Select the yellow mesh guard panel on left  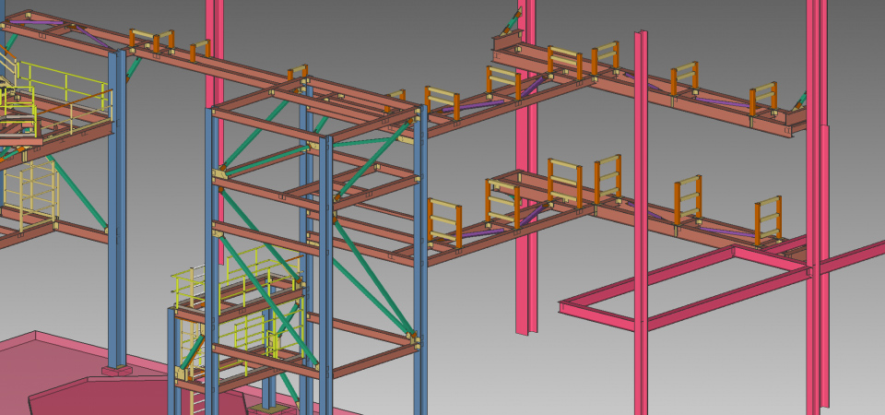click(28, 192)
